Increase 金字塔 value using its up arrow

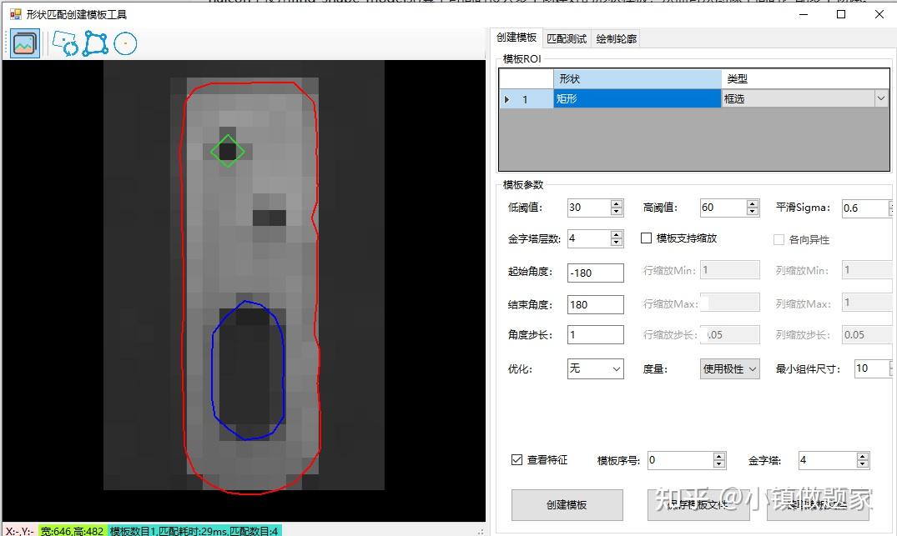[863, 455]
